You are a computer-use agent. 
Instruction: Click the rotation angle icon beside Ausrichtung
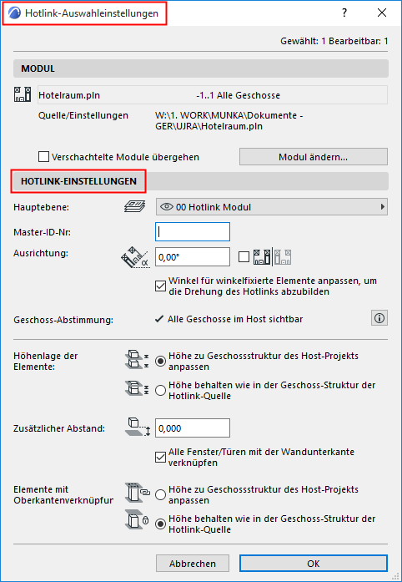coord(134,257)
